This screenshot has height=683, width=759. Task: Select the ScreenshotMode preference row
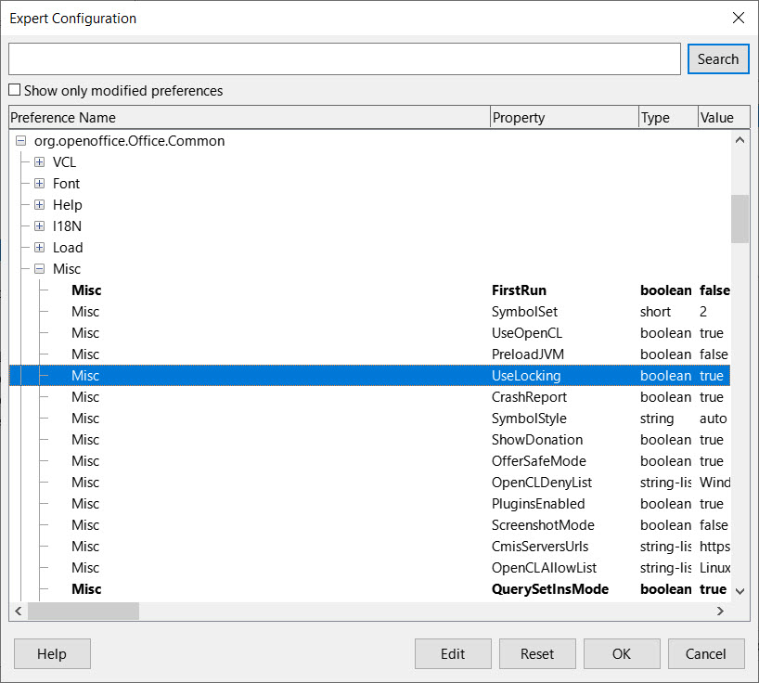point(370,524)
